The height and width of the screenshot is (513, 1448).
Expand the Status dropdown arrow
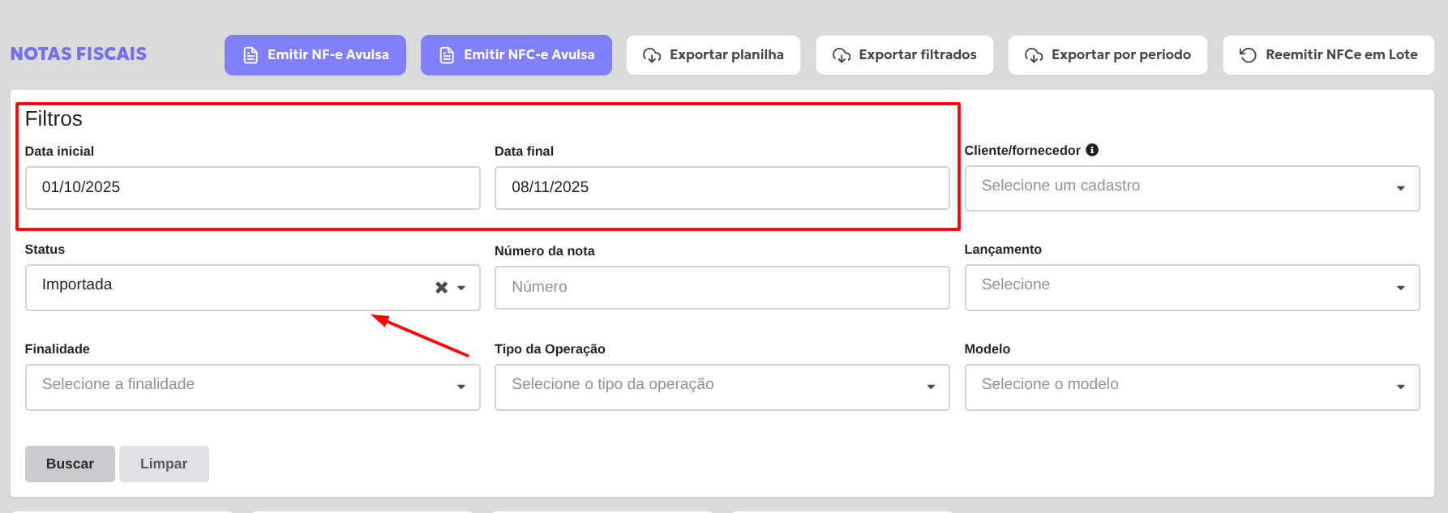pos(461,288)
